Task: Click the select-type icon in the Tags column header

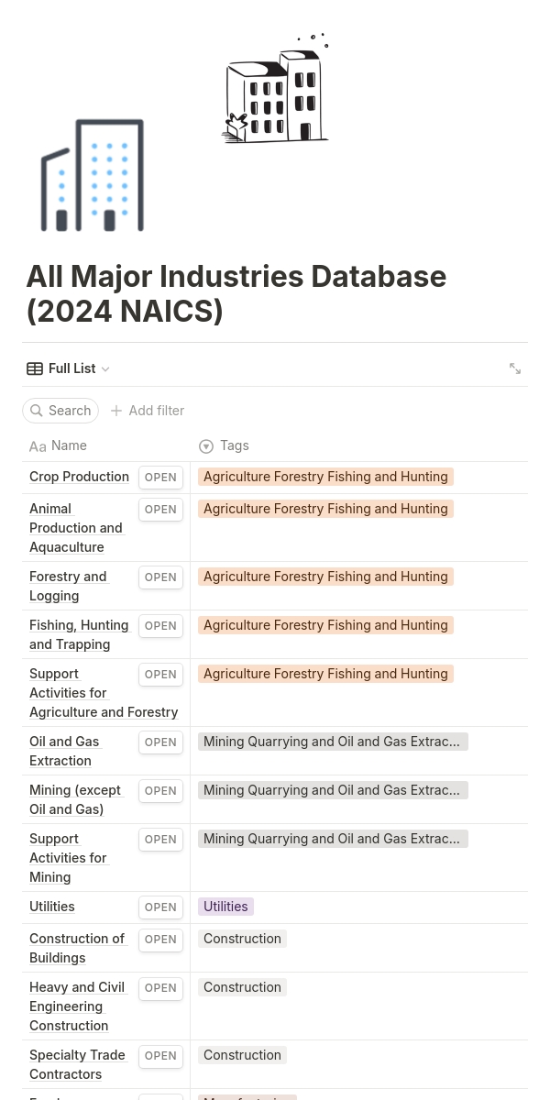Action: point(206,446)
